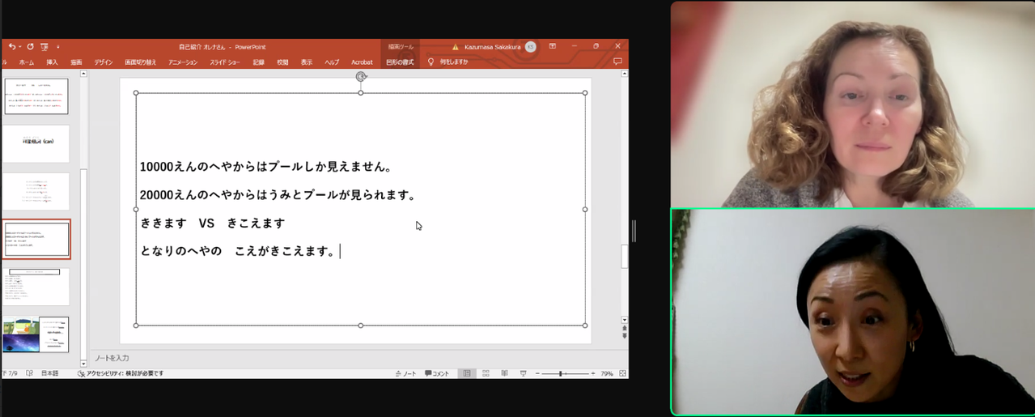Switch to the 校閲 tab
The height and width of the screenshot is (417, 1035).
[x=282, y=62]
